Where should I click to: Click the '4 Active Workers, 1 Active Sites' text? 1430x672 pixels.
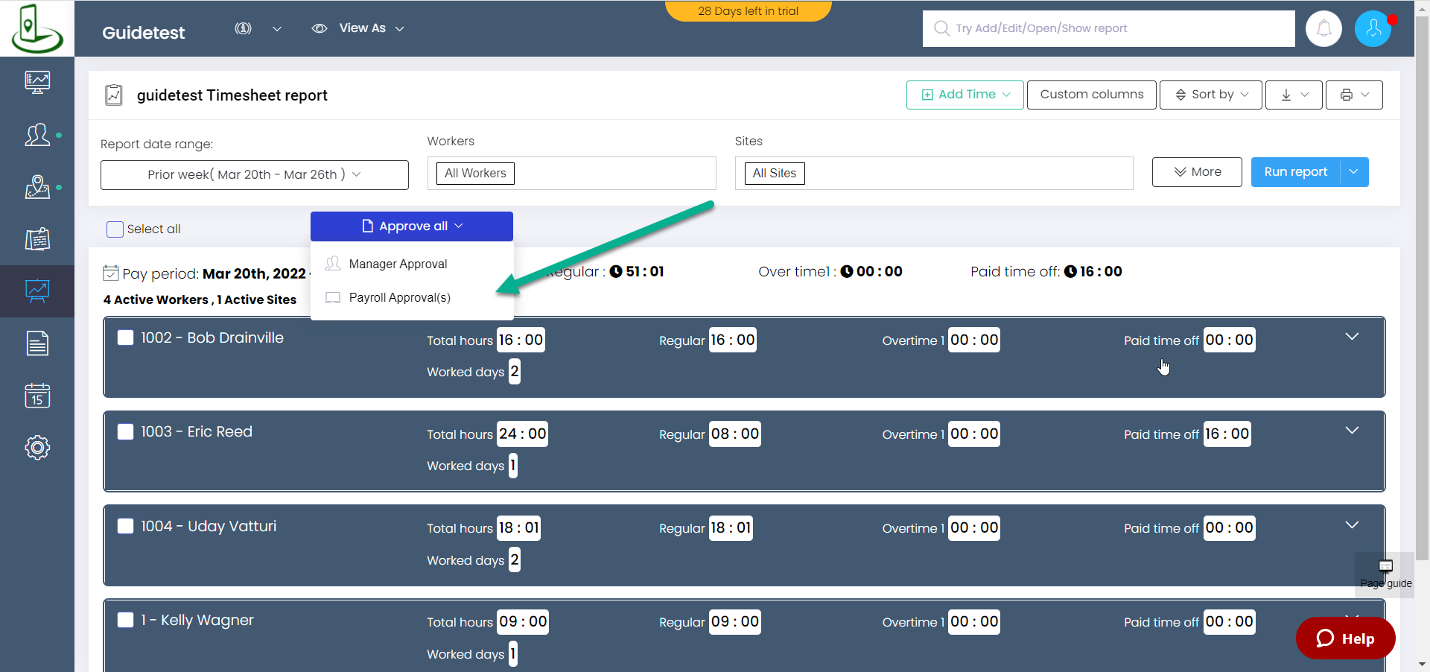tap(200, 299)
